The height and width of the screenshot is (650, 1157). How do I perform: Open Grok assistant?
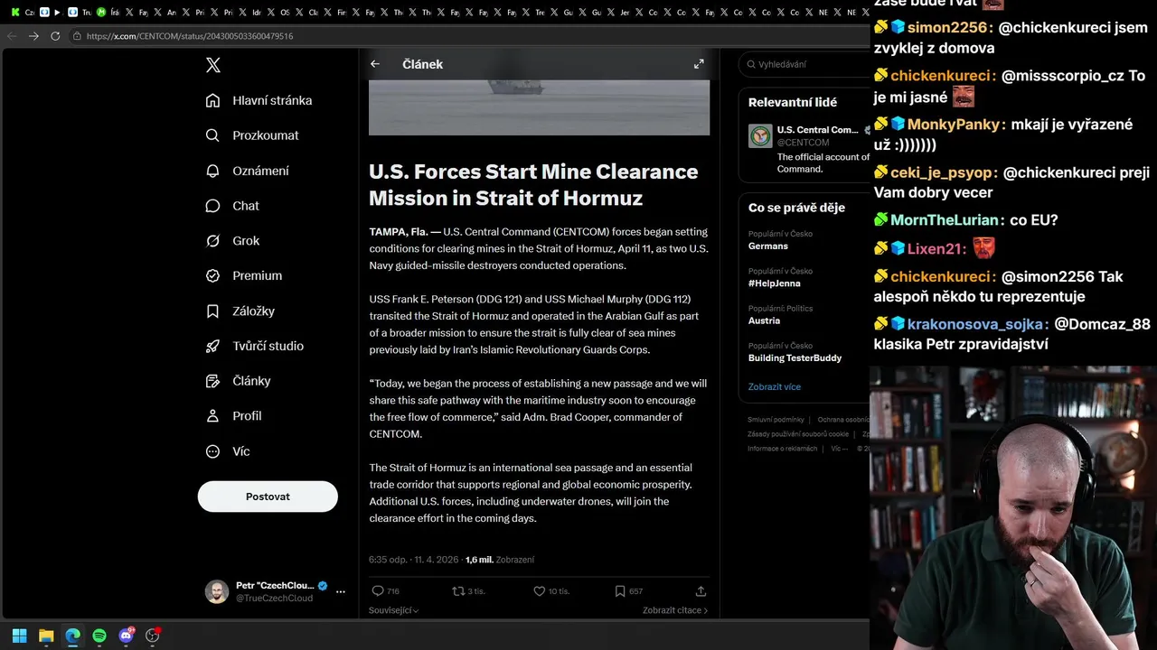232,241
